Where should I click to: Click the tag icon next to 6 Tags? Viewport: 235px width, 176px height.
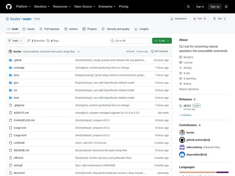click(48, 41)
